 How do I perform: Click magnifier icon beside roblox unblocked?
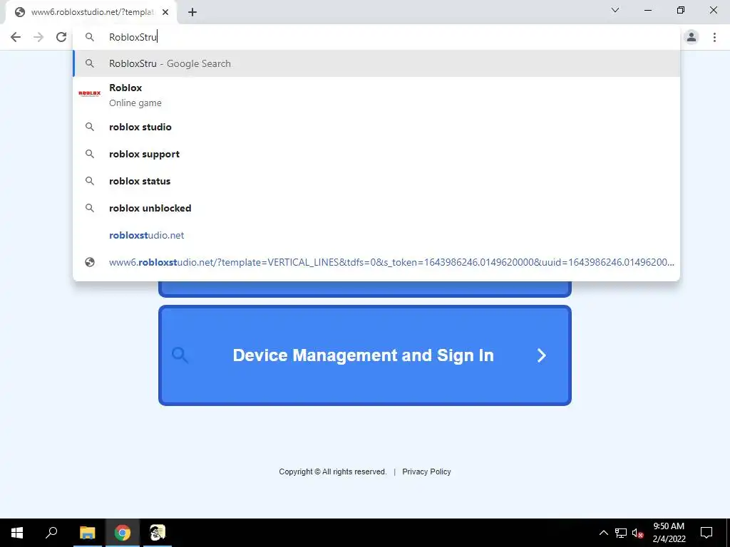click(x=90, y=208)
